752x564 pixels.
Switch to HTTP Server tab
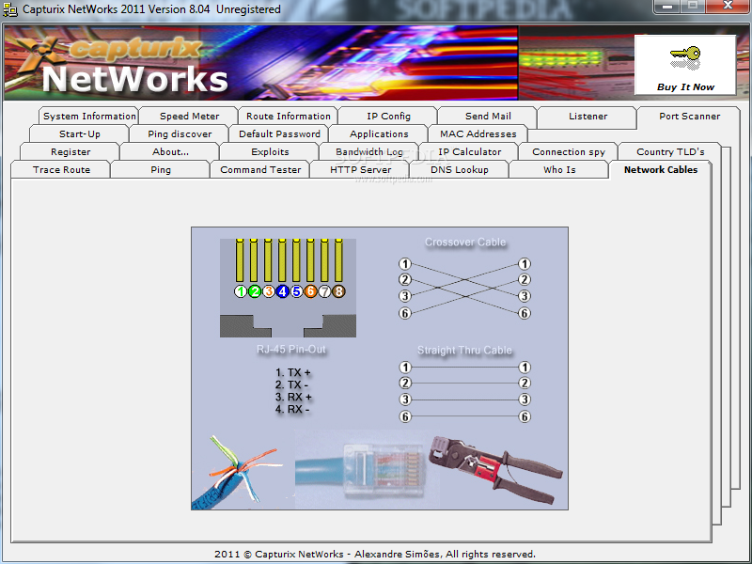(360, 169)
